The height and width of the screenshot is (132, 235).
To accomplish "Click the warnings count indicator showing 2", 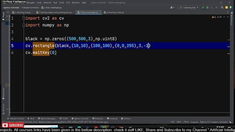I will click(214, 17).
